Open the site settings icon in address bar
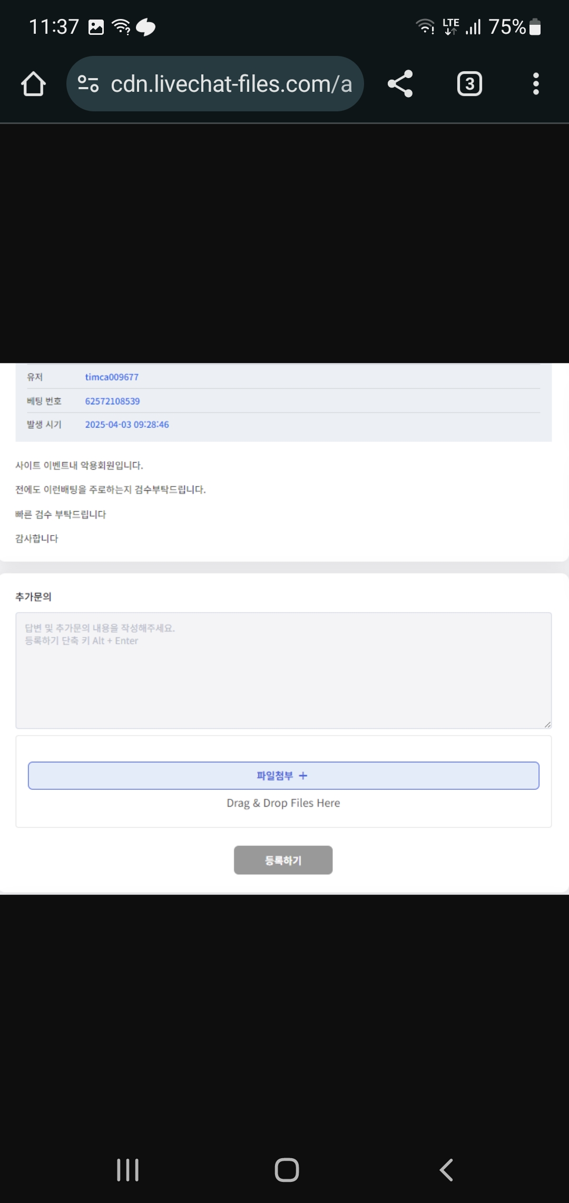This screenshot has height=1203, width=569. [x=88, y=84]
